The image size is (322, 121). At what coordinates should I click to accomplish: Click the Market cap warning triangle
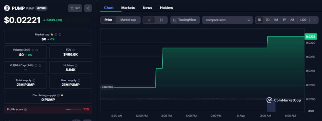[52, 34]
